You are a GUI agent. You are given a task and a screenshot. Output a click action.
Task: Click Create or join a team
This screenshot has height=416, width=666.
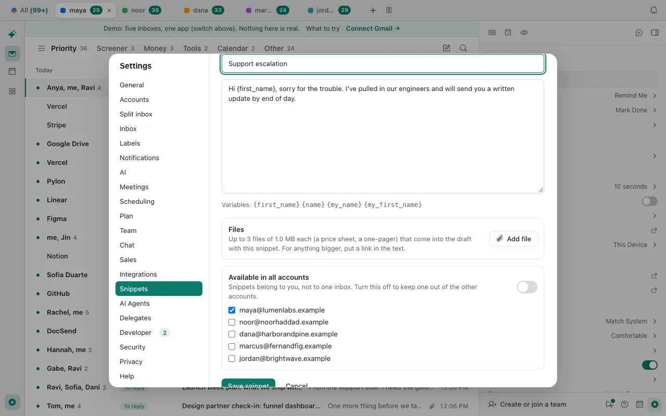coord(527,404)
